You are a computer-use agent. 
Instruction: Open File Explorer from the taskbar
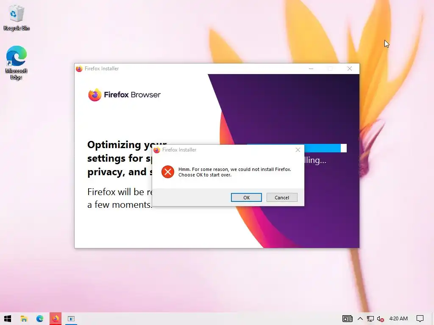(24, 319)
